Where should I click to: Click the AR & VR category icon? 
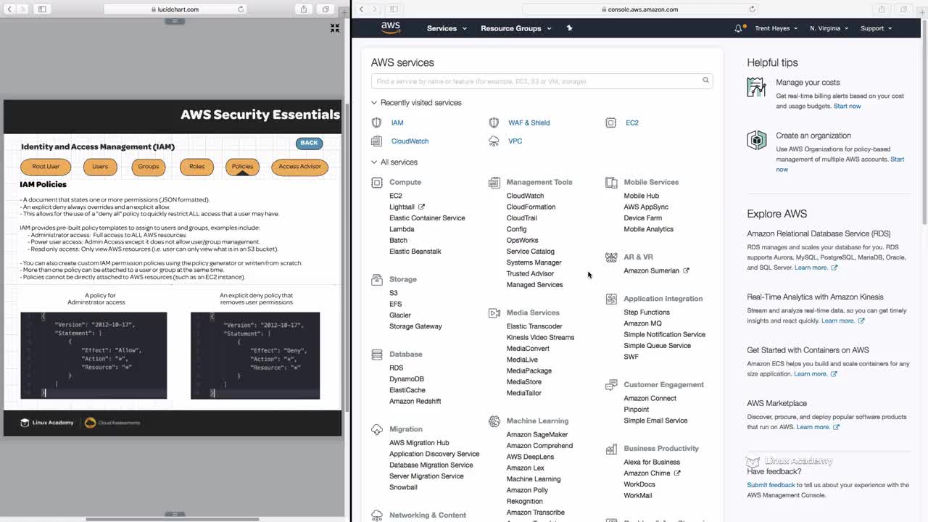[x=611, y=257]
